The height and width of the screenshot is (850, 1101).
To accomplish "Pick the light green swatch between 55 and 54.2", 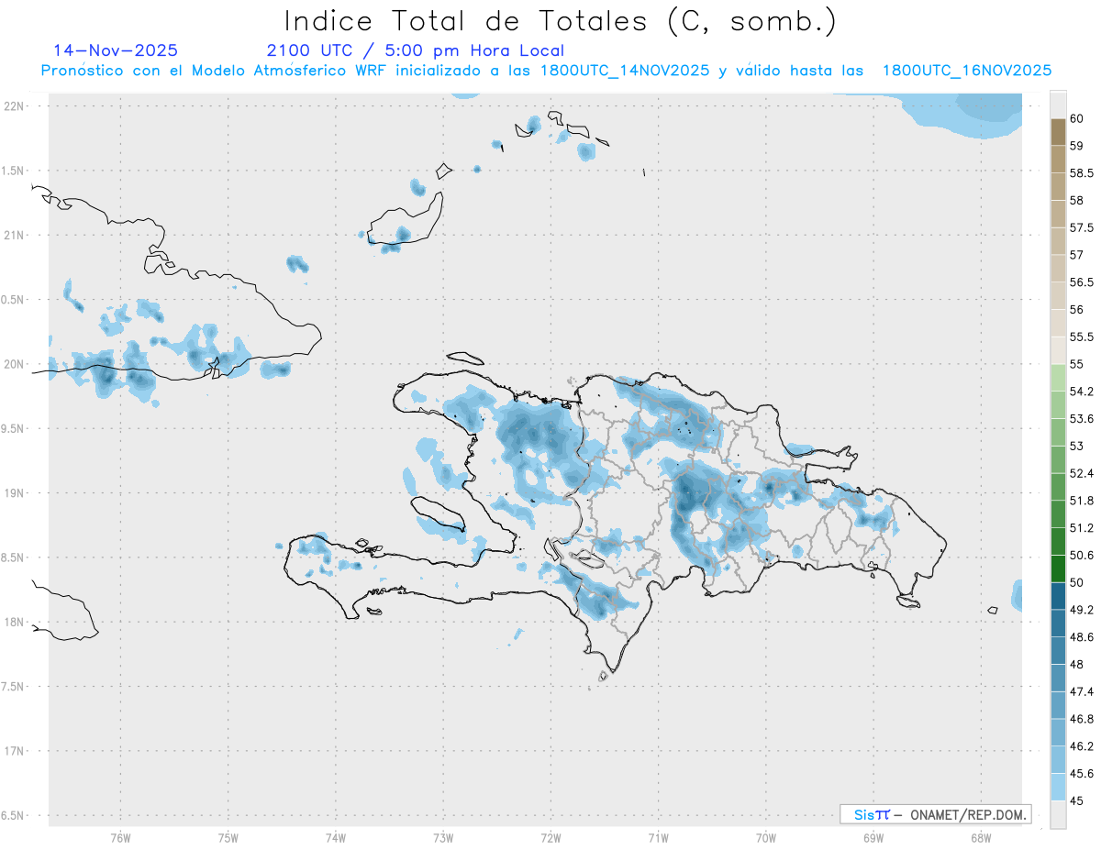I will (x=1058, y=378).
